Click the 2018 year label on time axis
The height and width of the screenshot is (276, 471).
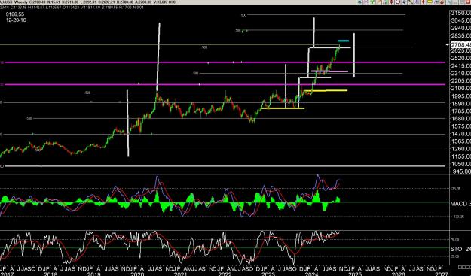50,274
